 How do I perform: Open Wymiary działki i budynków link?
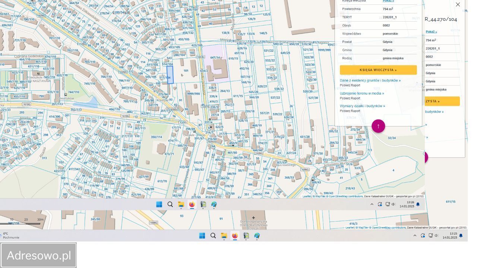pyautogui.click(x=362, y=106)
